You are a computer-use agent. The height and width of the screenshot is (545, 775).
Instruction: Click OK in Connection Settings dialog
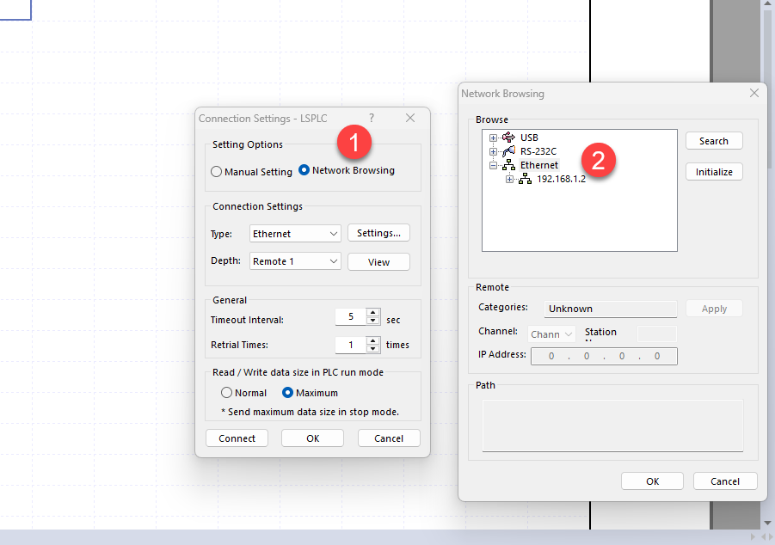point(312,438)
